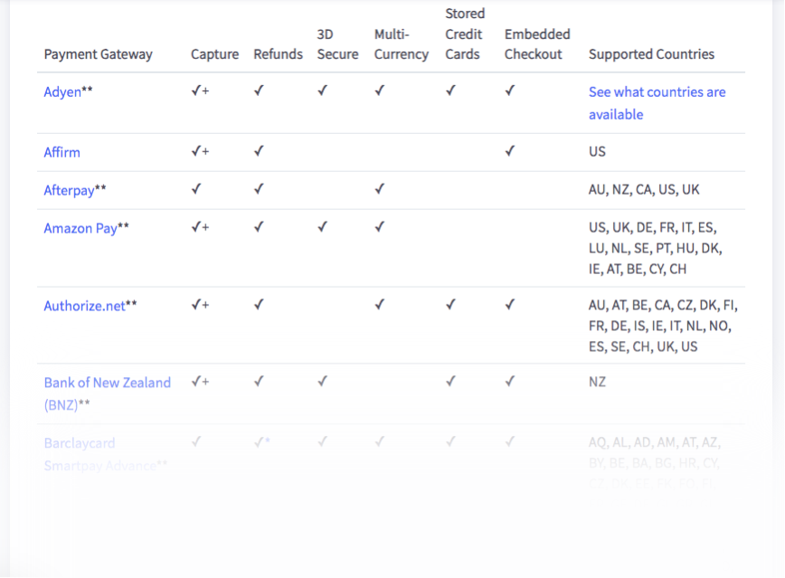The image size is (785, 578).
Task: Select the 'NZ' country cell for BNZ
Action: 597,382
